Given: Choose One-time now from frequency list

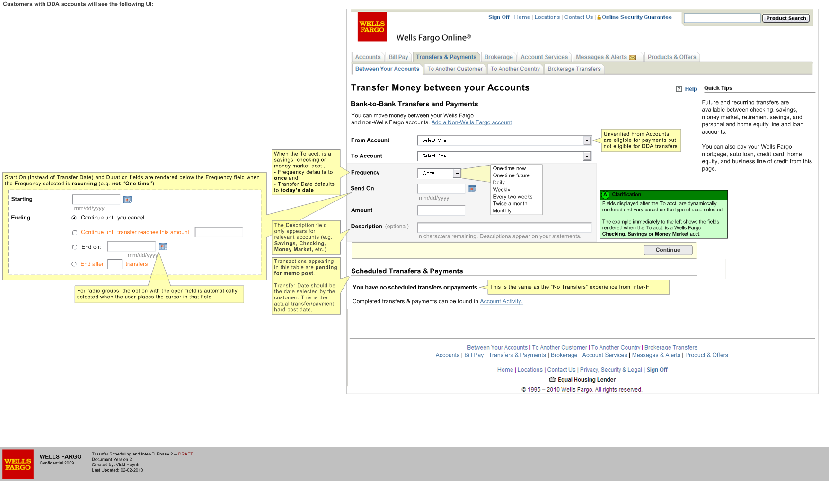Looking at the screenshot, I should [x=509, y=168].
